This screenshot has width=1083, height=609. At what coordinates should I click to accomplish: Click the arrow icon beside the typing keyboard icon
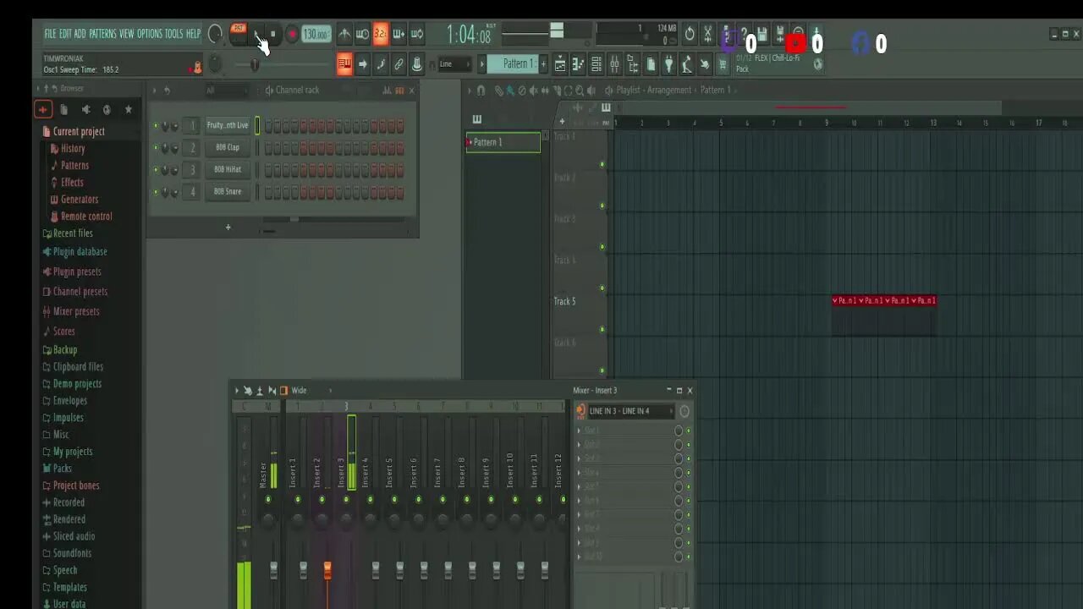[362, 64]
